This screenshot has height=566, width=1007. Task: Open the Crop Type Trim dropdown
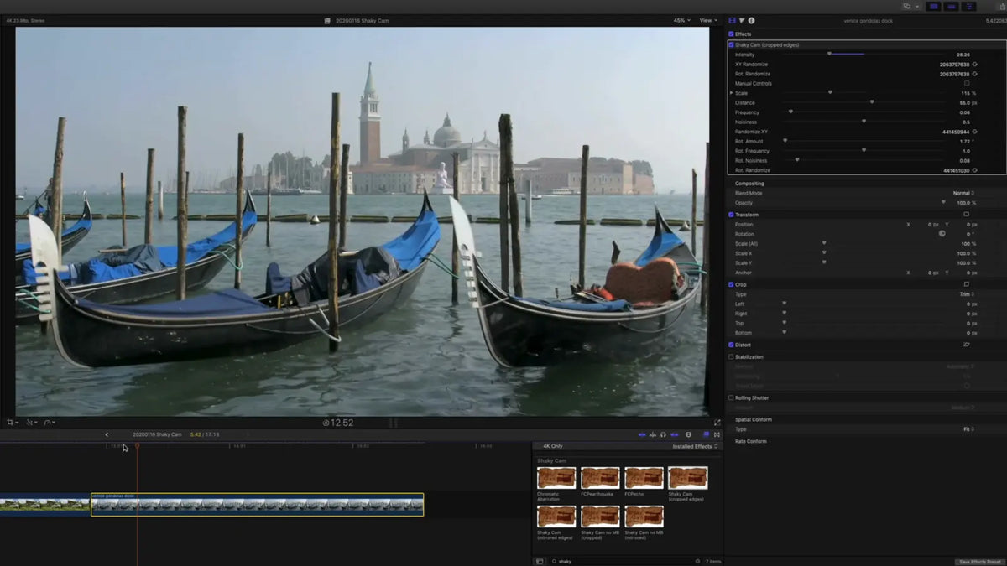click(967, 294)
